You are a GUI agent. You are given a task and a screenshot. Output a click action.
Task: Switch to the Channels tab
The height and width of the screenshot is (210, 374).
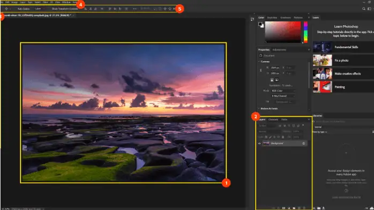pos(273,119)
